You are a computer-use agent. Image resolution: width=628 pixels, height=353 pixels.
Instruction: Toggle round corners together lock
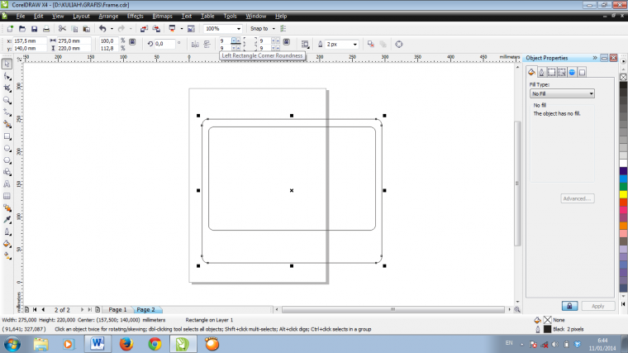[287, 41]
